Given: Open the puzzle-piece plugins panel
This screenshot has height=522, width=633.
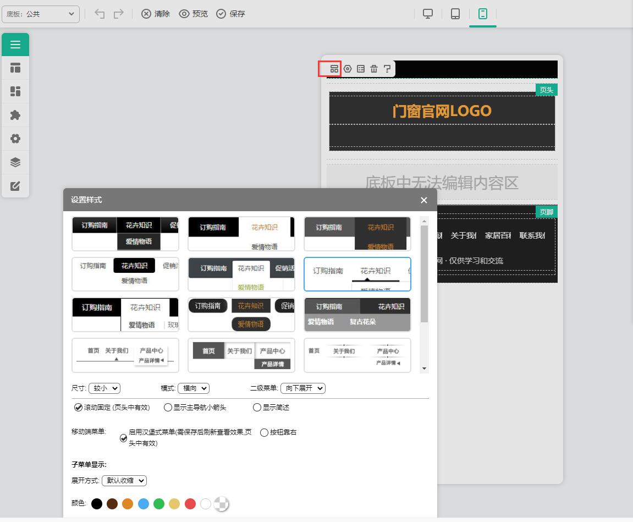Looking at the screenshot, I should click(15, 115).
